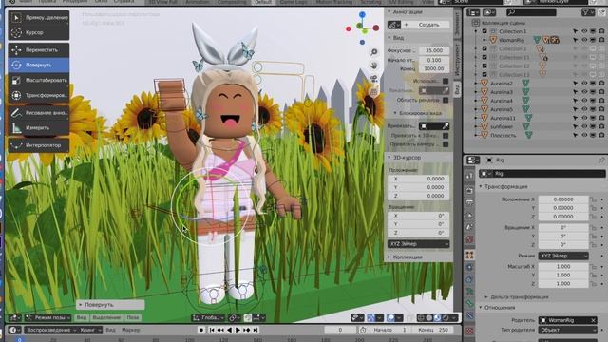Click the zoom magnifier viewport icon
The image size is (608, 342).
pyautogui.click(x=373, y=51)
